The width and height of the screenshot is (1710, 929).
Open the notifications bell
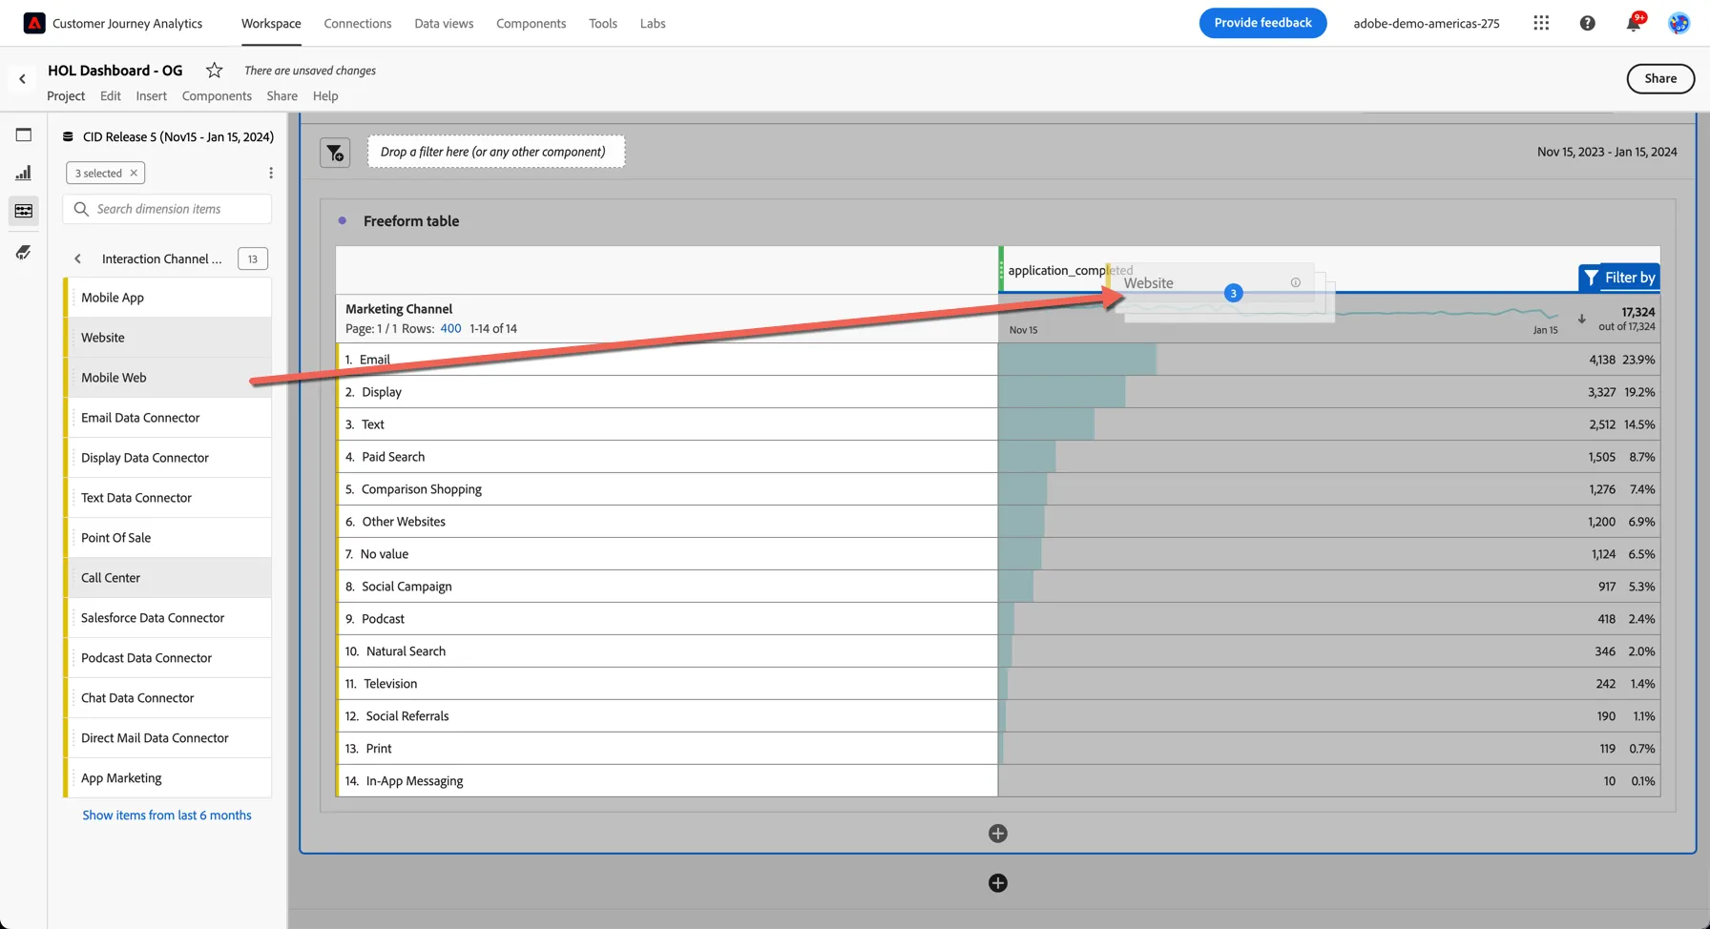[1634, 23]
